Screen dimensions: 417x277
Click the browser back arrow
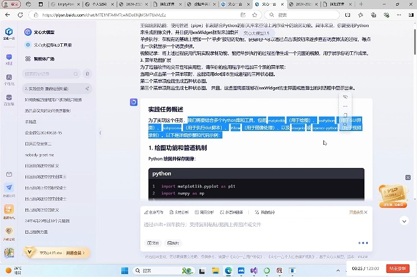(x=8, y=15)
